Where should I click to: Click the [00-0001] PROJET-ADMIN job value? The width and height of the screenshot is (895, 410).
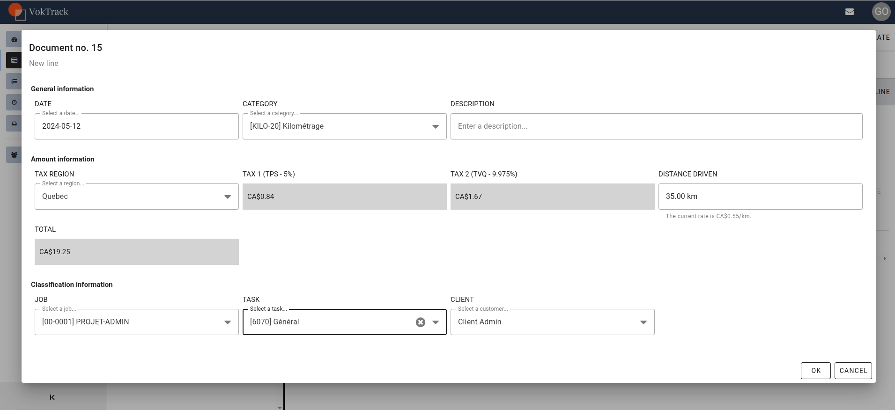[x=86, y=322]
